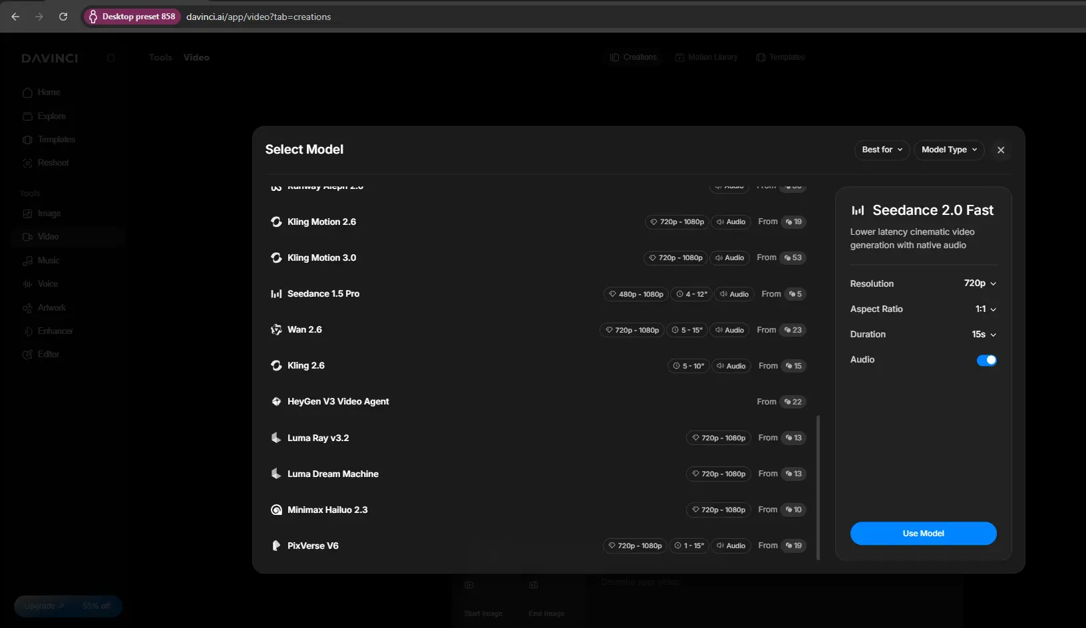Go back using the browser back arrow
The image size is (1086, 628).
[x=15, y=17]
